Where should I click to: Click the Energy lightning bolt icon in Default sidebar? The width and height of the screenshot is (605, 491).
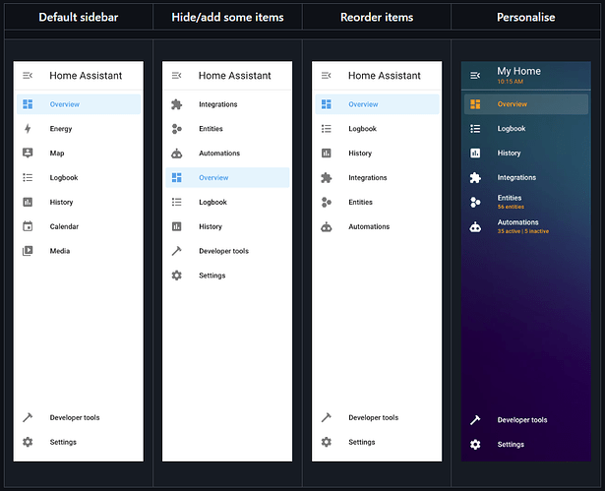click(28, 129)
